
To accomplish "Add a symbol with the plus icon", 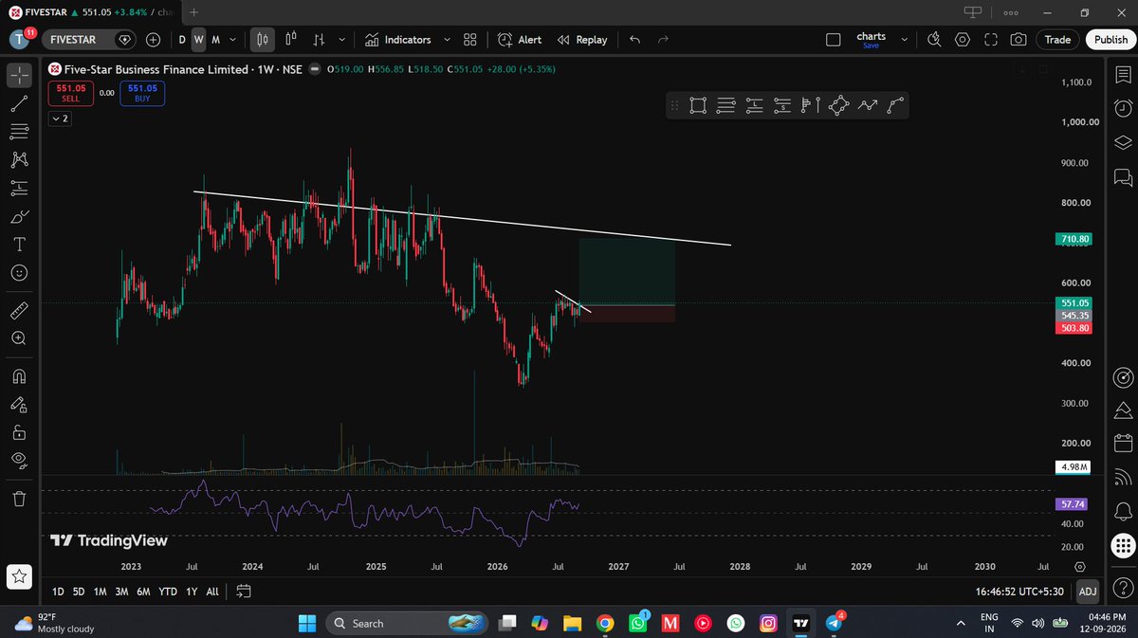I will click(154, 40).
